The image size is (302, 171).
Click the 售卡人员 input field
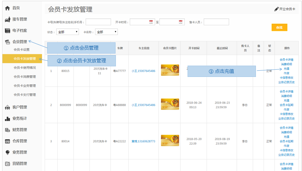(x=216, y=22)
